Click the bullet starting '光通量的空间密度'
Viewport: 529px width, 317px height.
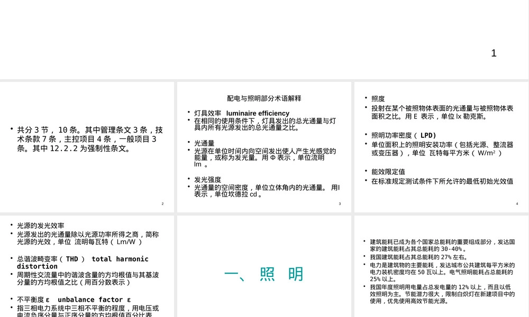pos(267,191)
